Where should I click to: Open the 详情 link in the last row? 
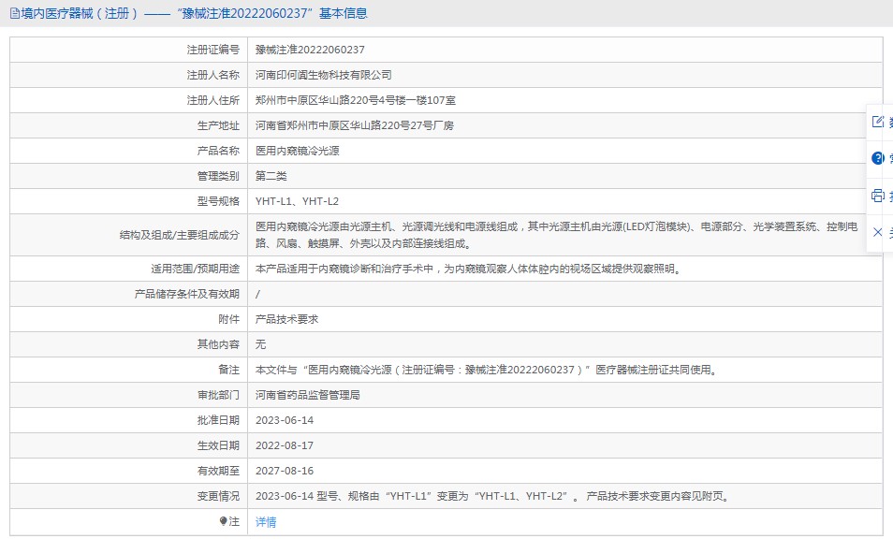tap(266, 522)
